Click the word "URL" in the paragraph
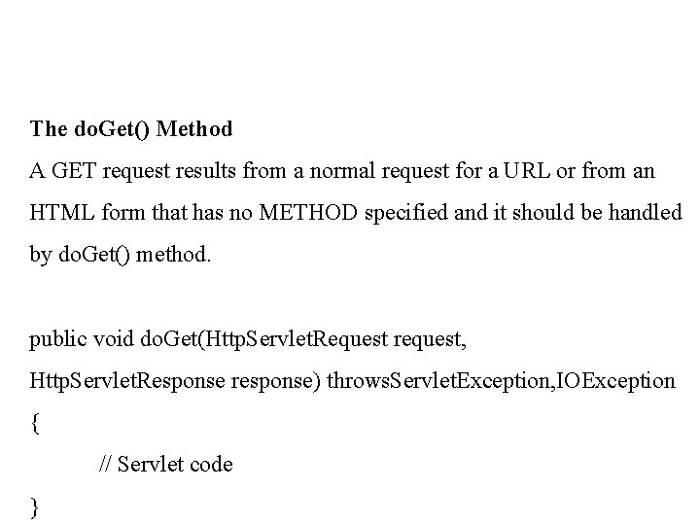Image resolution: width=700 pixels, height=525 pixels. point(527,171)
